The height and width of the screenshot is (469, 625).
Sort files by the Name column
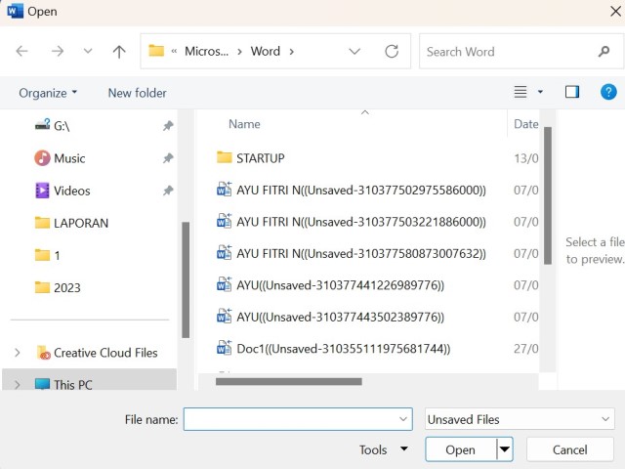click(244, 124)
